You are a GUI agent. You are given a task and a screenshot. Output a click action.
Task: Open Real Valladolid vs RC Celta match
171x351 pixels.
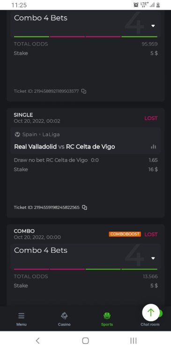pos(65,147)
